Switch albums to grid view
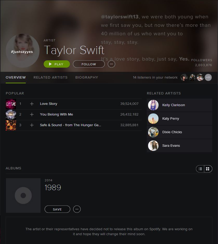This screenshot has width=218, height=244. tap(208, 169)
